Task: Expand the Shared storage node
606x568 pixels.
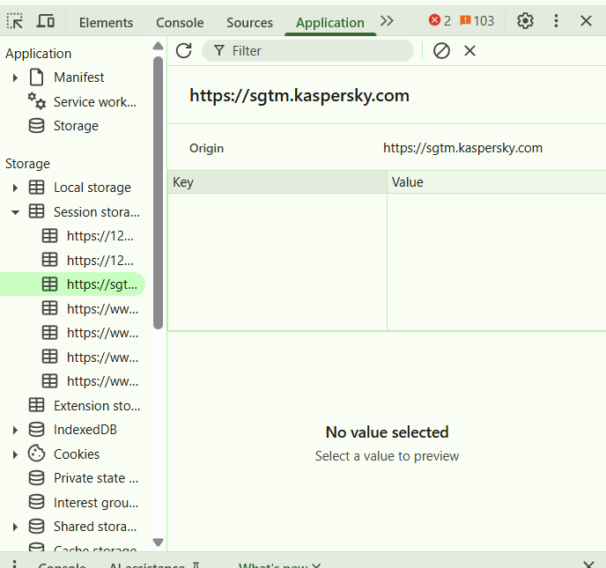Action: point(15,527)
